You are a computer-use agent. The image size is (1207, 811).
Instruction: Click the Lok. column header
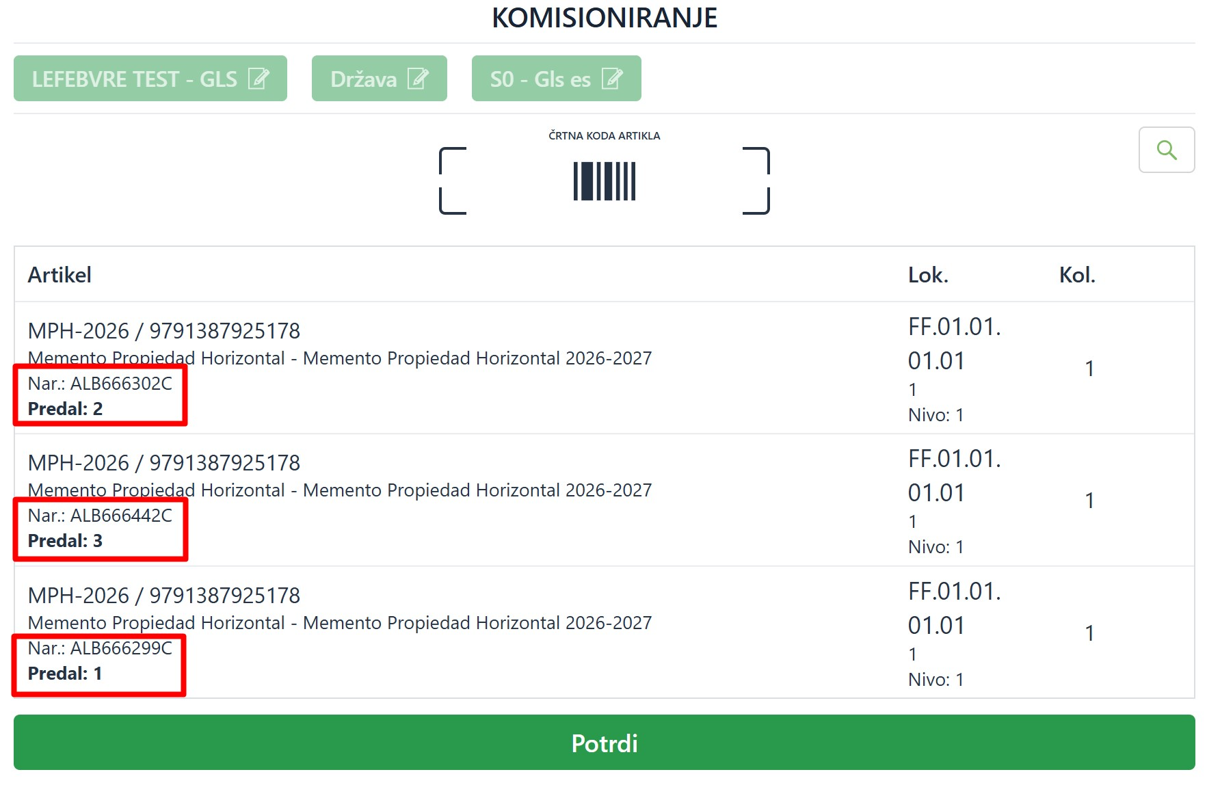tap(928, 275)
